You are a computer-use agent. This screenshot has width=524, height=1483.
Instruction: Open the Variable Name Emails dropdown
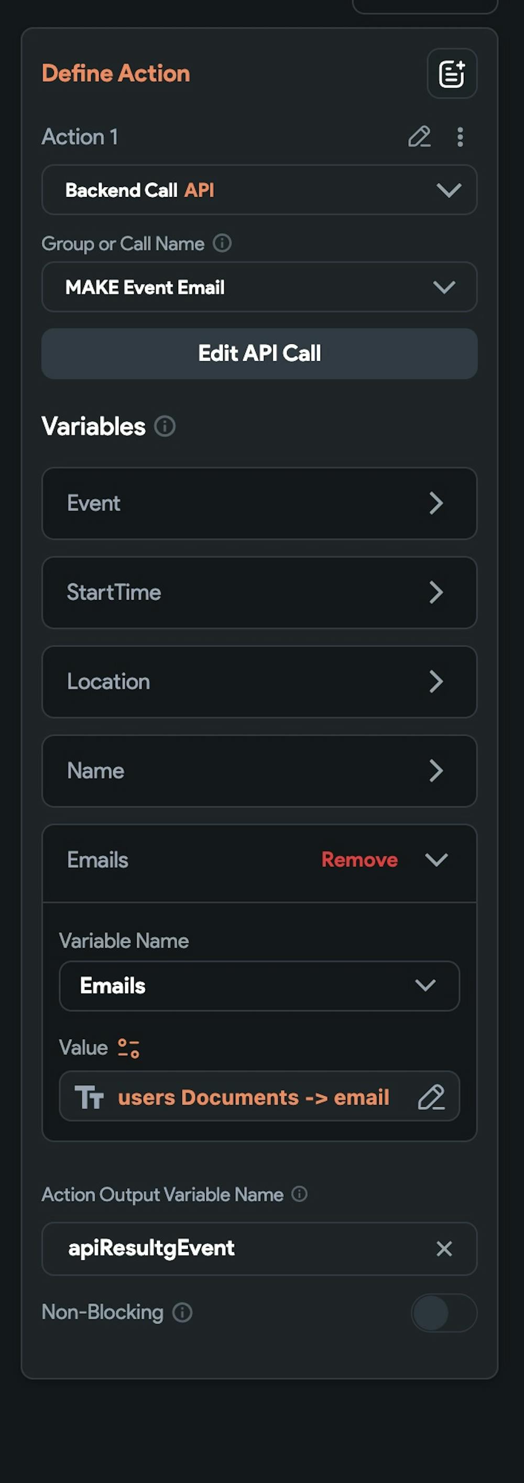click(259, 986)
